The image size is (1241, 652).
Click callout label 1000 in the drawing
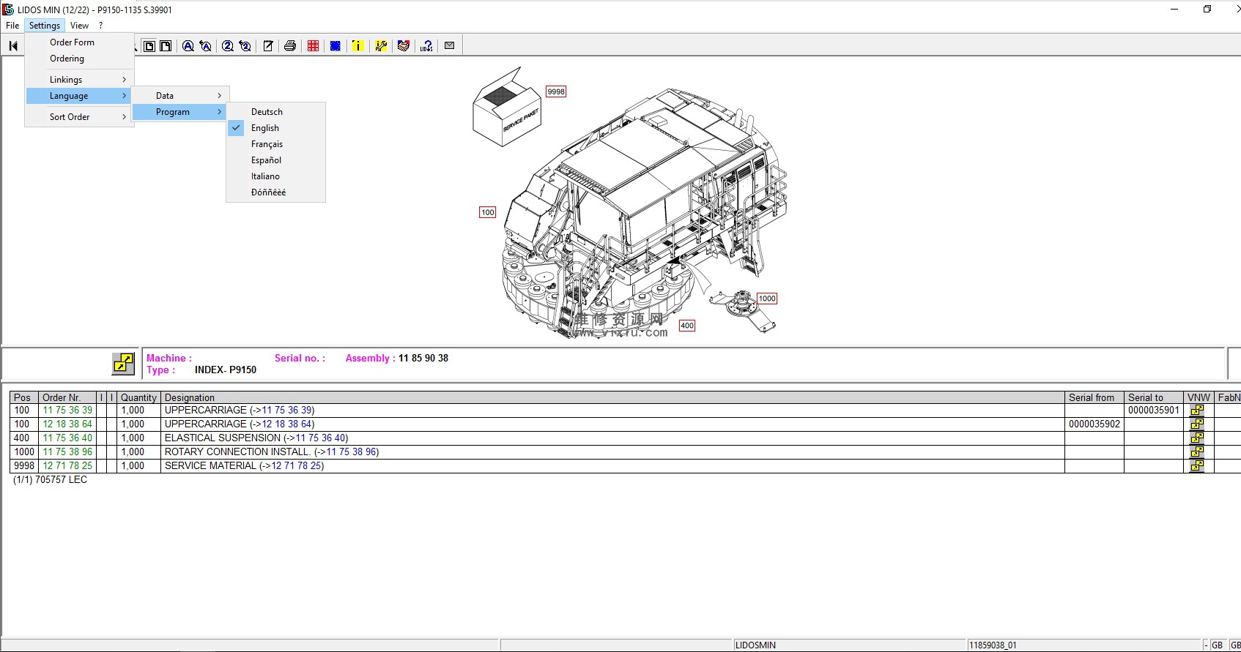click(767, 299)
